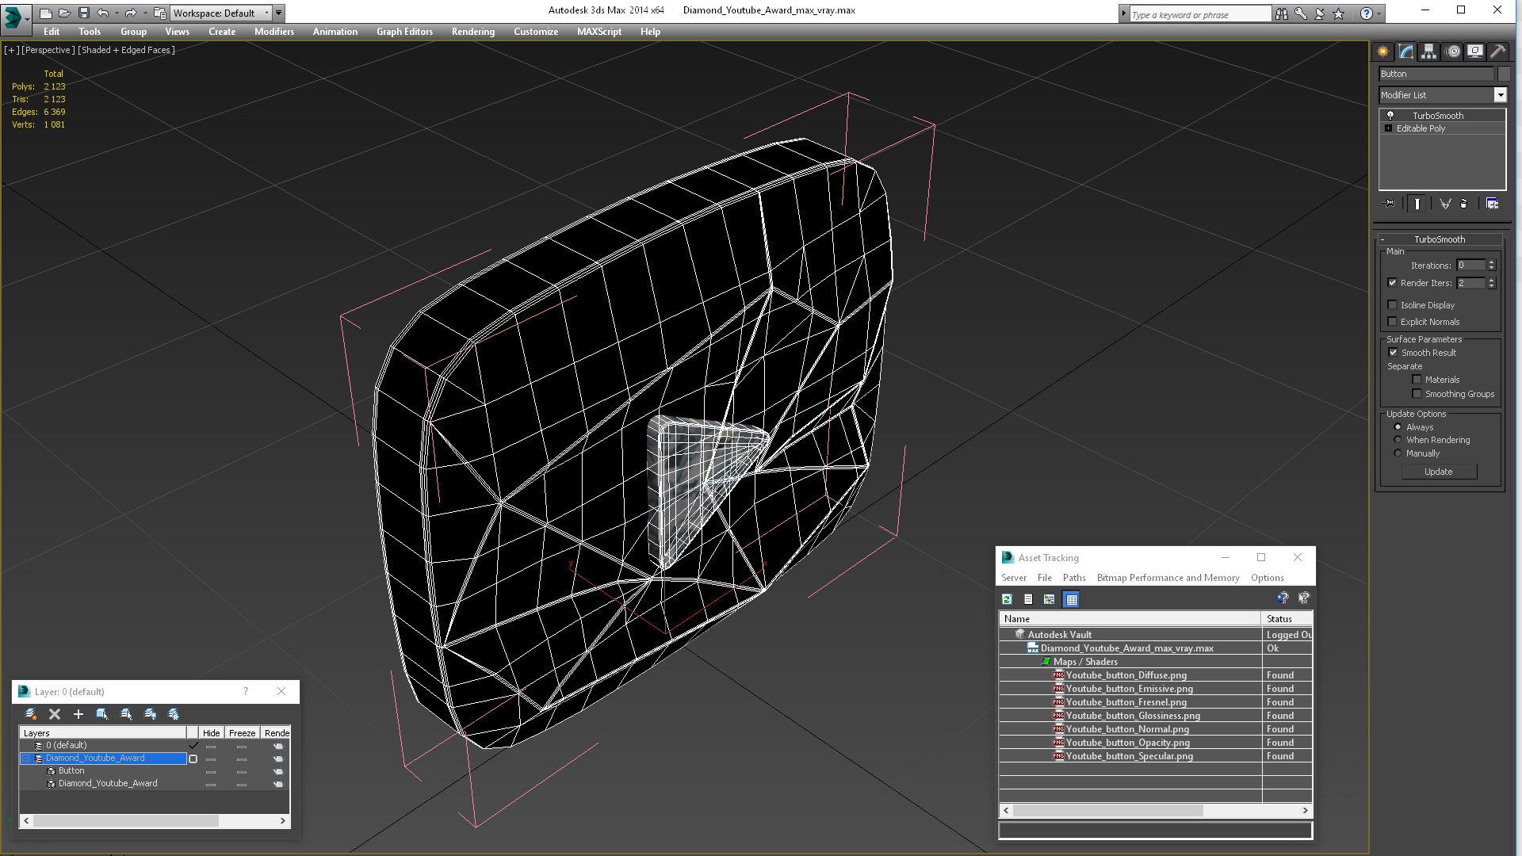Image resolution: width=1522 pixels, height=856 pixels.
Task: Click list view icon in Asset Tracking
Action: [x=1028, y=599]
